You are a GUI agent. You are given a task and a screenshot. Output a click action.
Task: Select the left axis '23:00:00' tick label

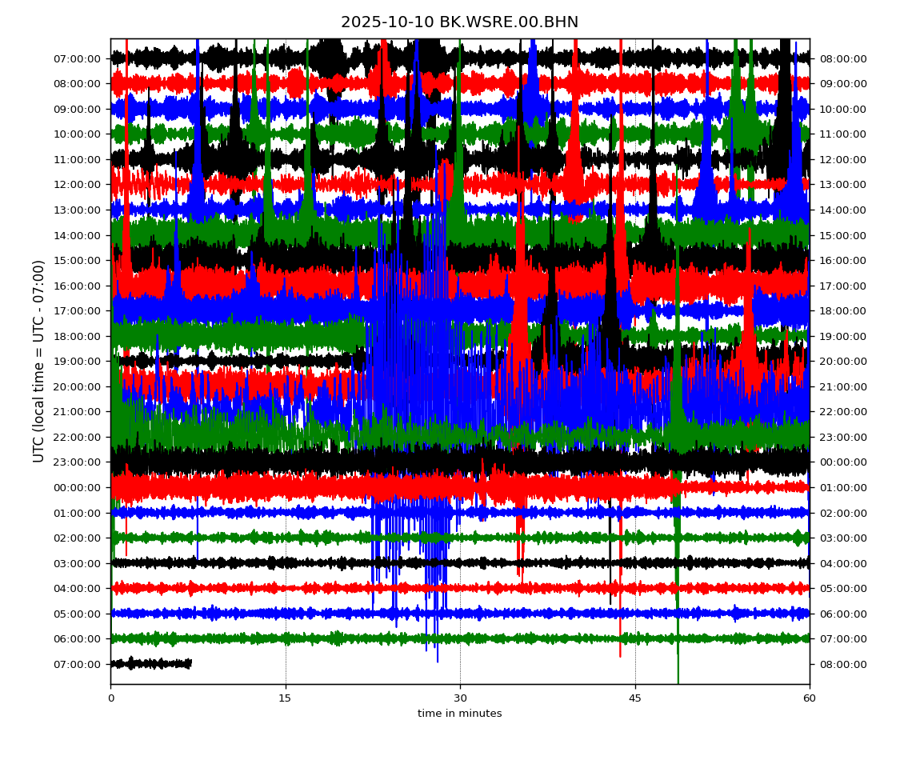pos(78,462)
